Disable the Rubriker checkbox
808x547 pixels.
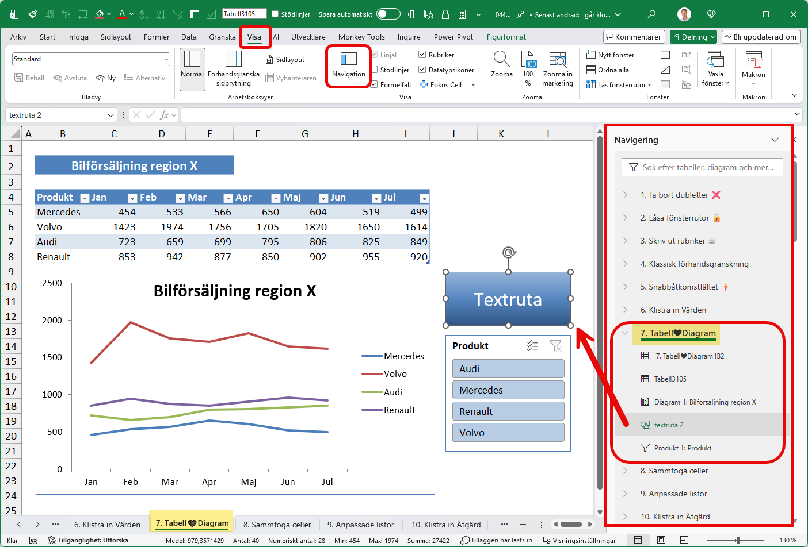[423, 54]
